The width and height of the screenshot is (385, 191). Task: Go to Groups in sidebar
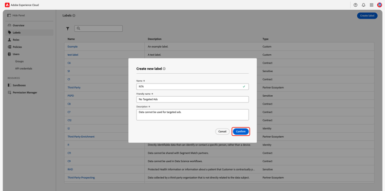20,61
